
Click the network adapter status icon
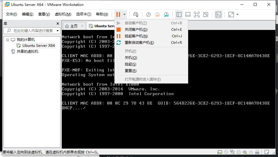tap(232, 152)
